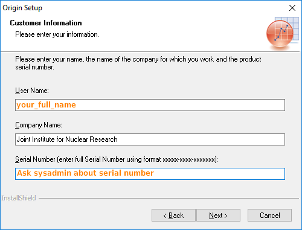Click the User Name label
Viewport: 302px width, 230px height.
coord(32,91)
